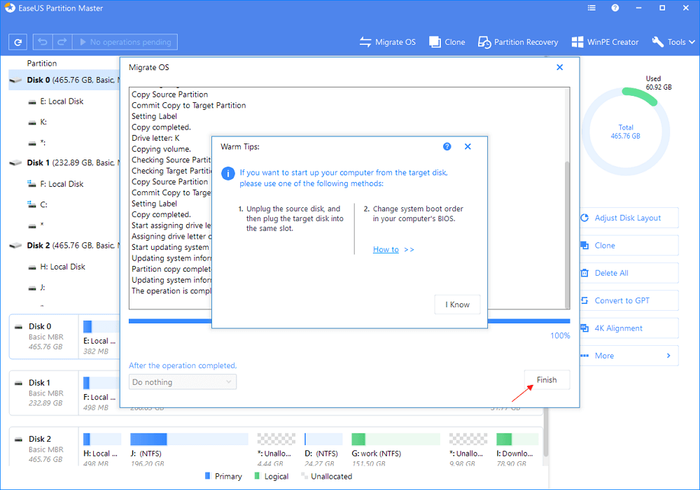
Task: Click Clone in right side panel
Action: click(629, 246)
